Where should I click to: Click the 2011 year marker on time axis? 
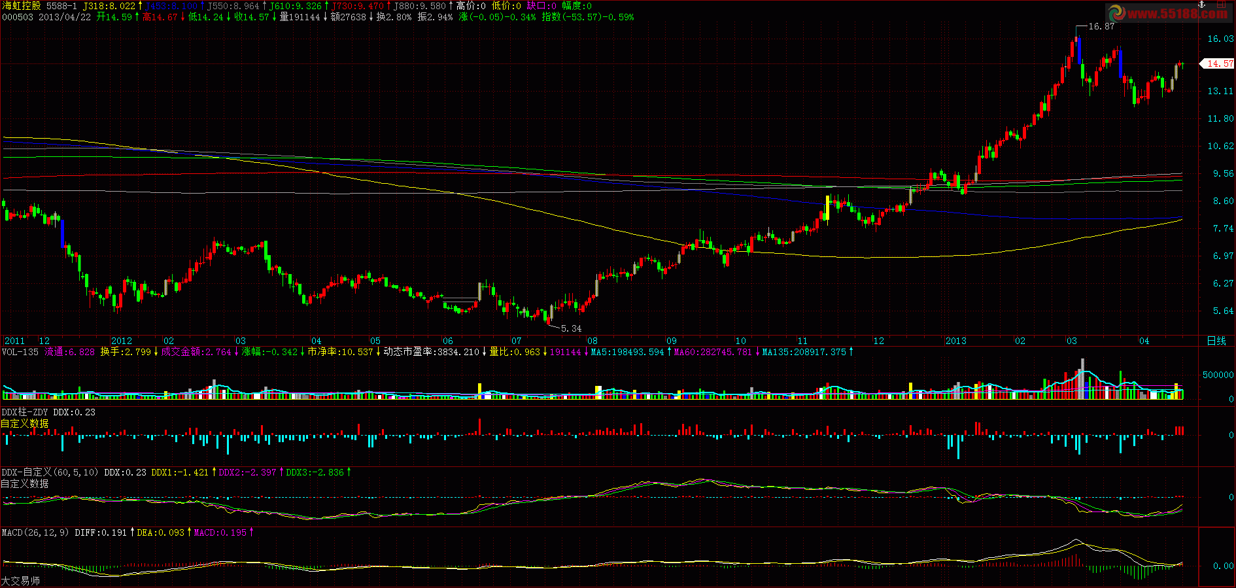[14, 341]
